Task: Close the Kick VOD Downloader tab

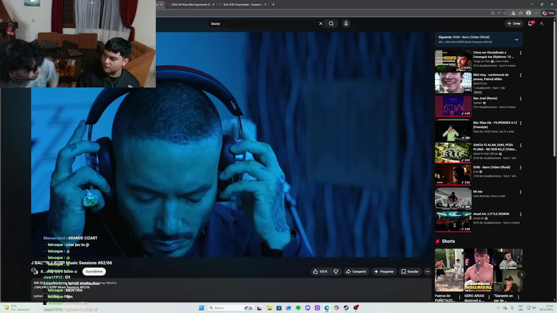Action: pos(265,4)
